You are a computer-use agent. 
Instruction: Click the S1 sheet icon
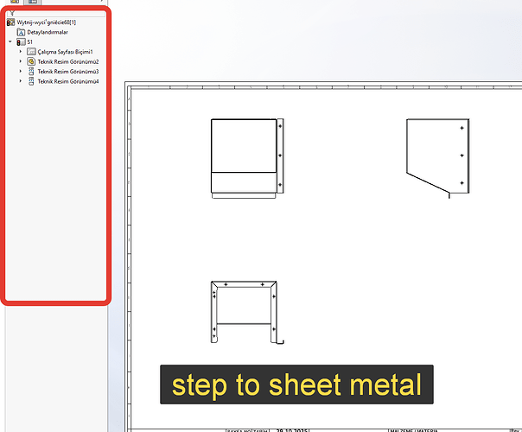coord(20,41)
